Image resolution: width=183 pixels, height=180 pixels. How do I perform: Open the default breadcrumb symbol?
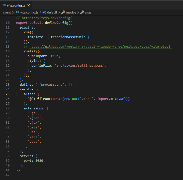[52, 12]
